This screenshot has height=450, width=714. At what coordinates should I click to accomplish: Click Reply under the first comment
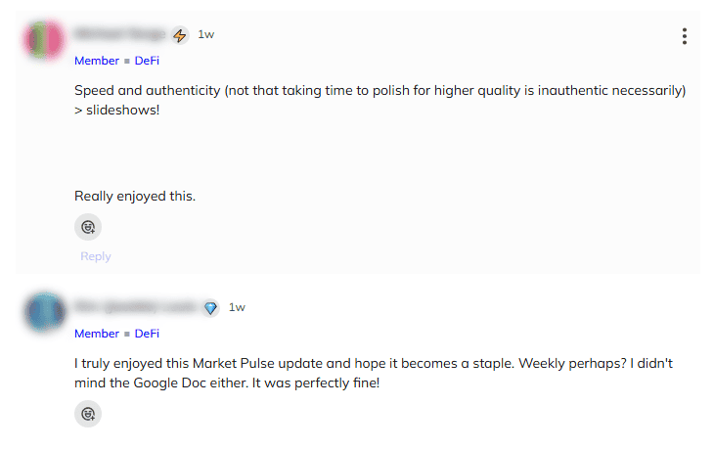(96, 256)
